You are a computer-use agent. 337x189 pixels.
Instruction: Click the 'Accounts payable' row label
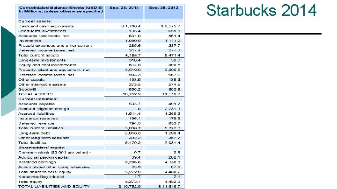(x=37, y=104)
